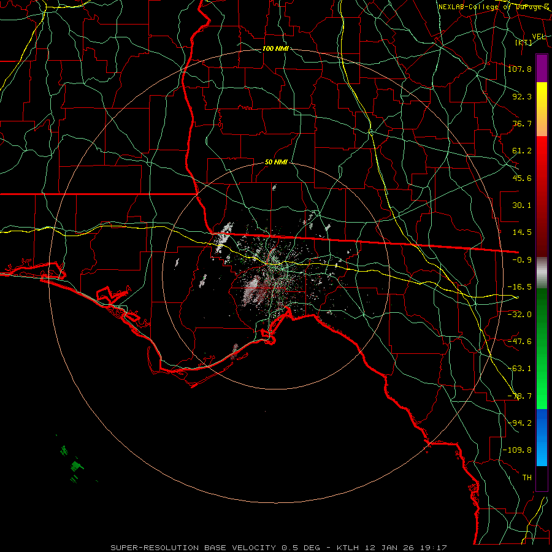Click the VEL legend title
The width and height of the screenshot is (552, 552).
(539, 37)
